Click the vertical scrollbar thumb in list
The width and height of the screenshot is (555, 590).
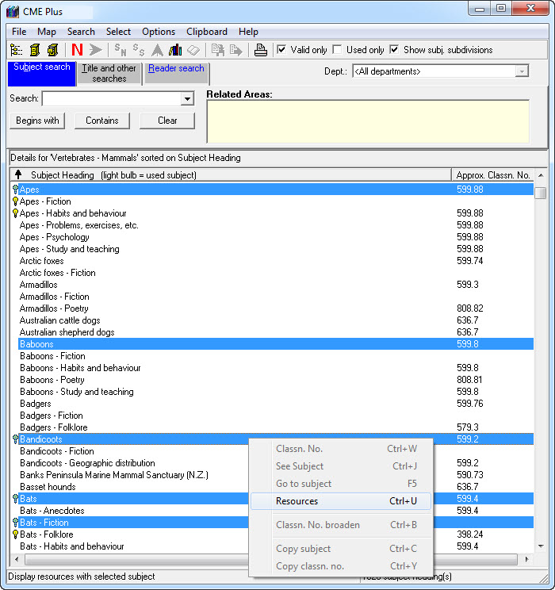[x=540, y=193]
